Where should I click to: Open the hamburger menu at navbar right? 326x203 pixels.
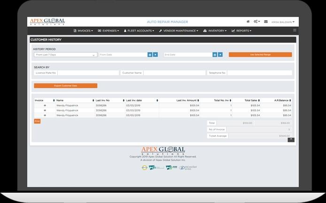point(295,30)
